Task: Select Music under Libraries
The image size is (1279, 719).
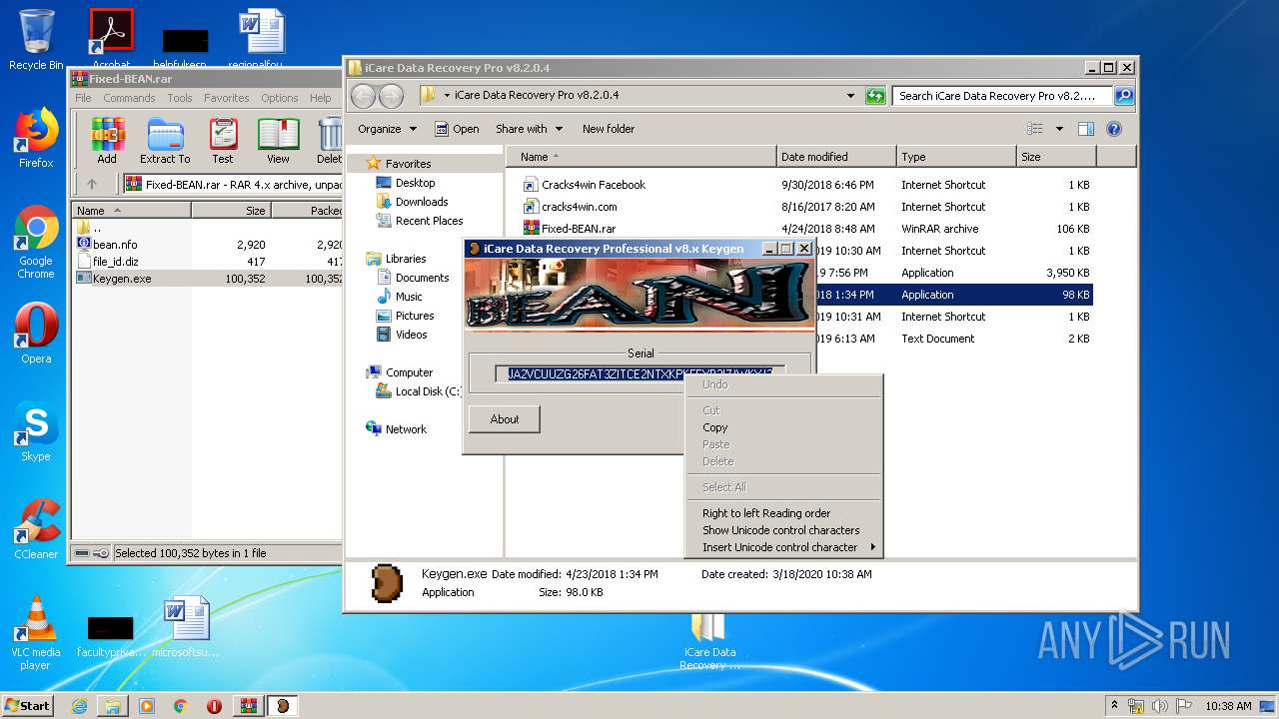Action: click(409, 297)
